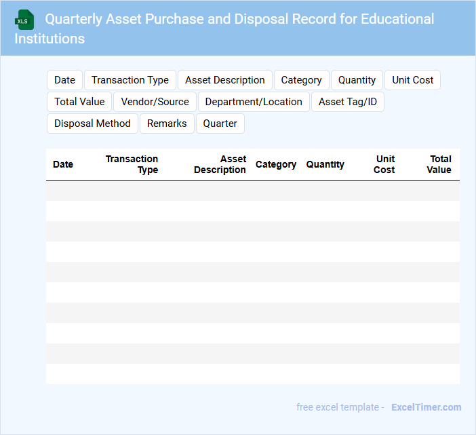Select the Asset Description table column header
This screenshot has height=435, width=476.
click(220, 164)
